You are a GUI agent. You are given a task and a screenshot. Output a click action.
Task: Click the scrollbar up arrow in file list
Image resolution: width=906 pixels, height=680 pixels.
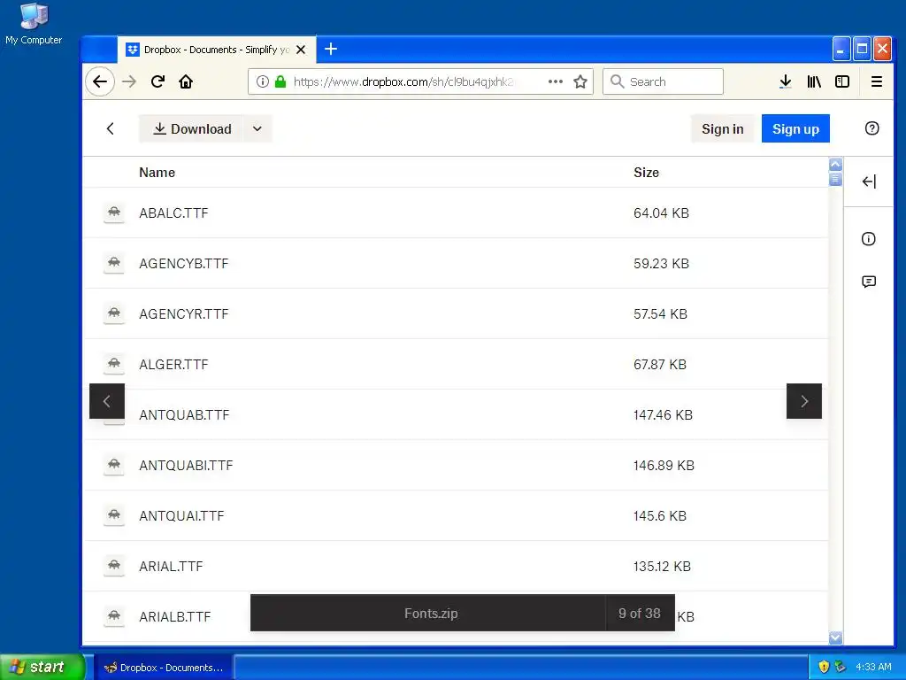coord(835,164)
